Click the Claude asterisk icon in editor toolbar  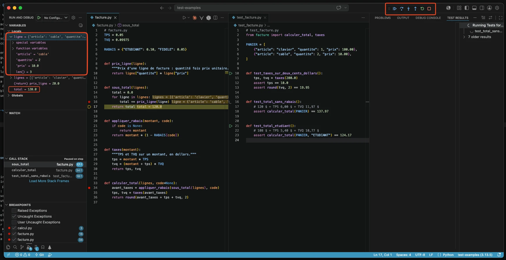click(x=194, y=18)
